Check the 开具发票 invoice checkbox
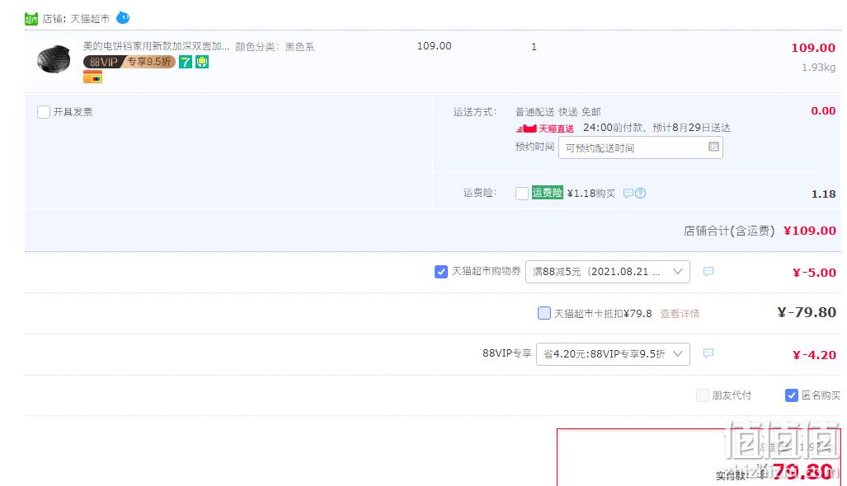This screenshot has width=847, height=486. (44, 112)
